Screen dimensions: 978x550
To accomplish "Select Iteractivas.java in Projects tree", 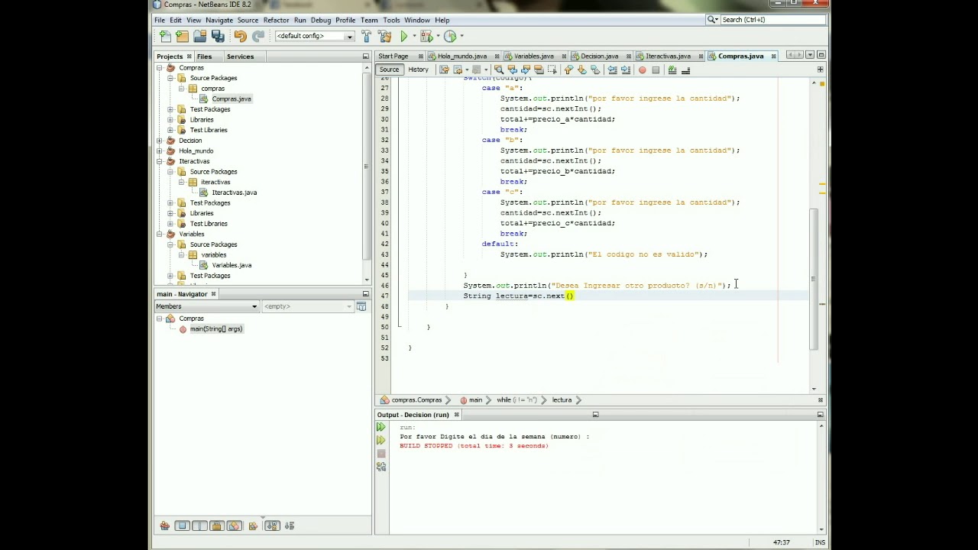I will click(234, 192).
